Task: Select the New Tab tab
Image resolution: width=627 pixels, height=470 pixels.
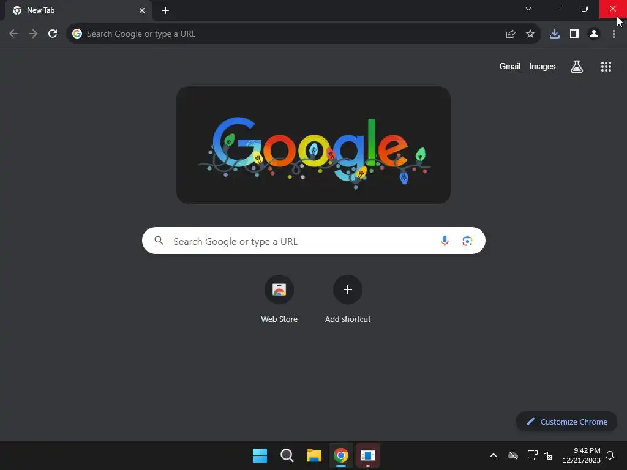Action: tap(78, 10)
